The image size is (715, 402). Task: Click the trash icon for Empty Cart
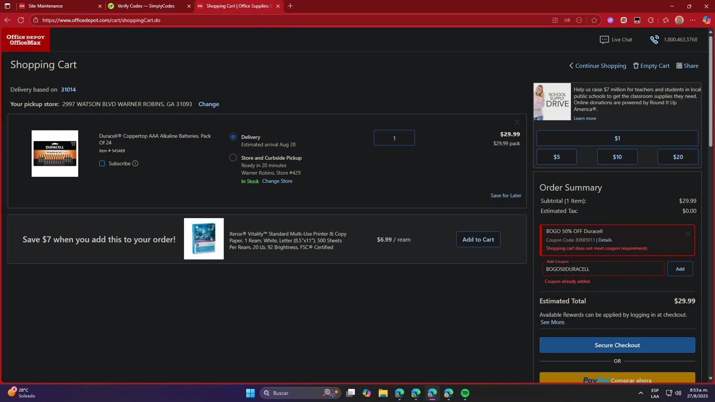pos(636,66)
